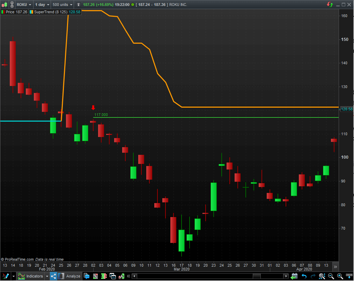Open the multiple chart windows icon
354x281 pixels.
[112, 276]
